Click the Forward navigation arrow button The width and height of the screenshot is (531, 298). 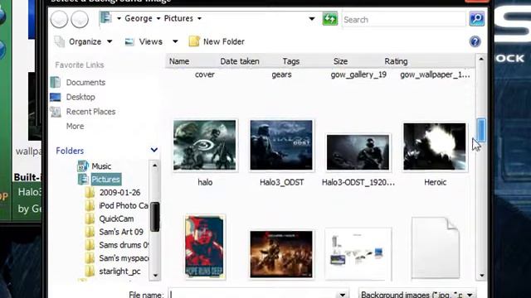point(80,19)
